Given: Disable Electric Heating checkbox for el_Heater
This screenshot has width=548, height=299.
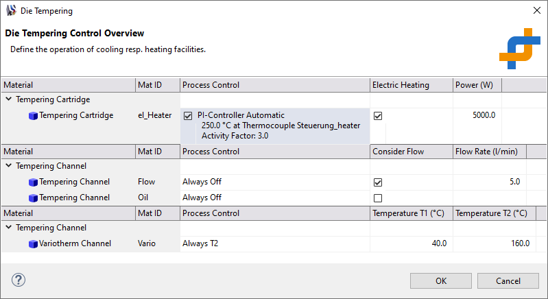Looking at the screenshot, I should pos(377,116).
